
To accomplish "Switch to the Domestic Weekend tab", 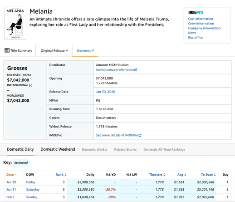I will tap(58, 149).
